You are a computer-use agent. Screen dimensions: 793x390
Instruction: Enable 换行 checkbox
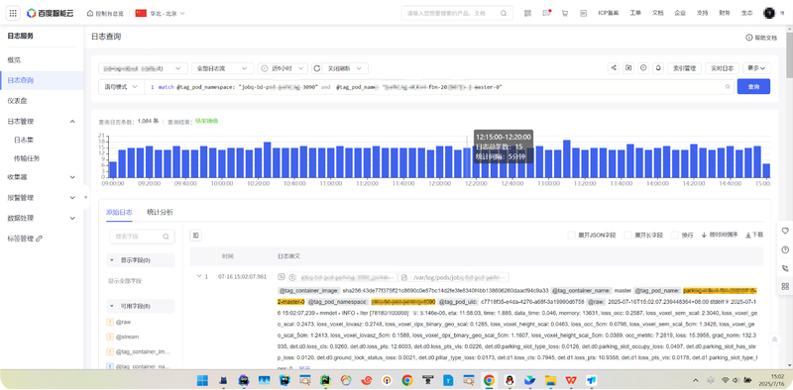click(675, 235)
